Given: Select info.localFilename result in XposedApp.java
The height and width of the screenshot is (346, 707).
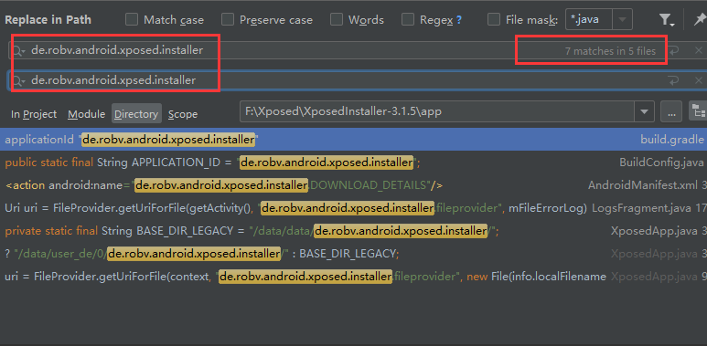Looking at the screenshot, I should click(353, 277).
